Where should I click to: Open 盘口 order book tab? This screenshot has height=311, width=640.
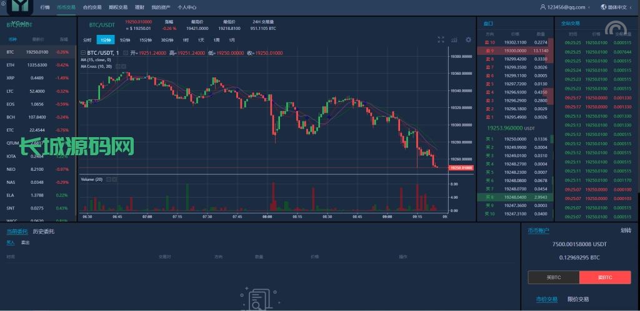pos(488,24)
